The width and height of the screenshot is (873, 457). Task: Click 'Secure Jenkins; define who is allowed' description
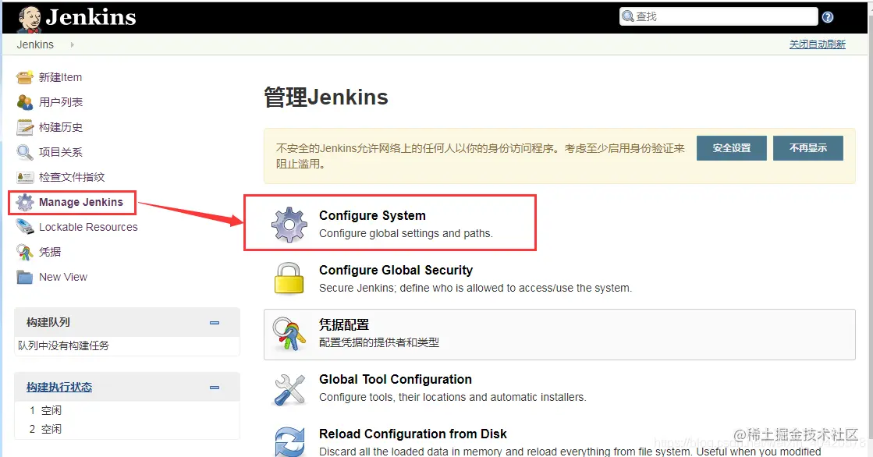475,288
